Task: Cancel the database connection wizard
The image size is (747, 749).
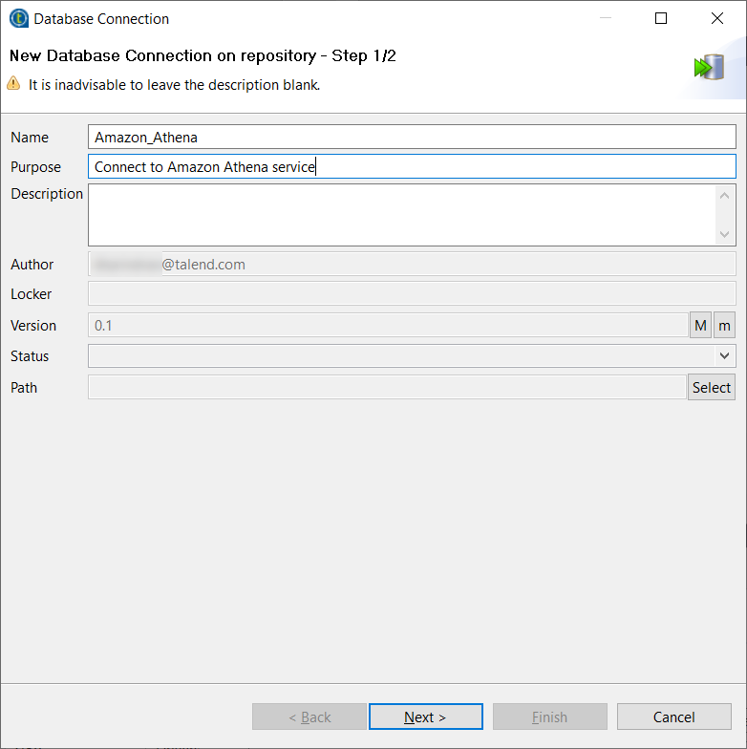Action: (x=674, y=717)
